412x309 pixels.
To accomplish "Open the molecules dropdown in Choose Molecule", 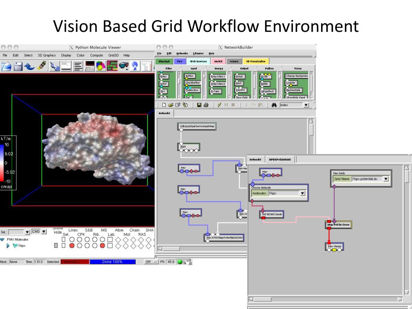I will [x=303, y=194].
